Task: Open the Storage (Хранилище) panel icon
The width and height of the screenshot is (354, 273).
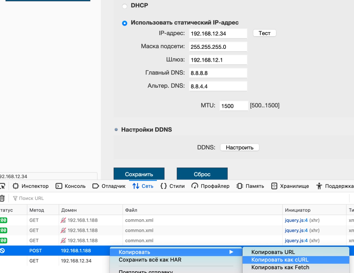Action: [274, 186]
